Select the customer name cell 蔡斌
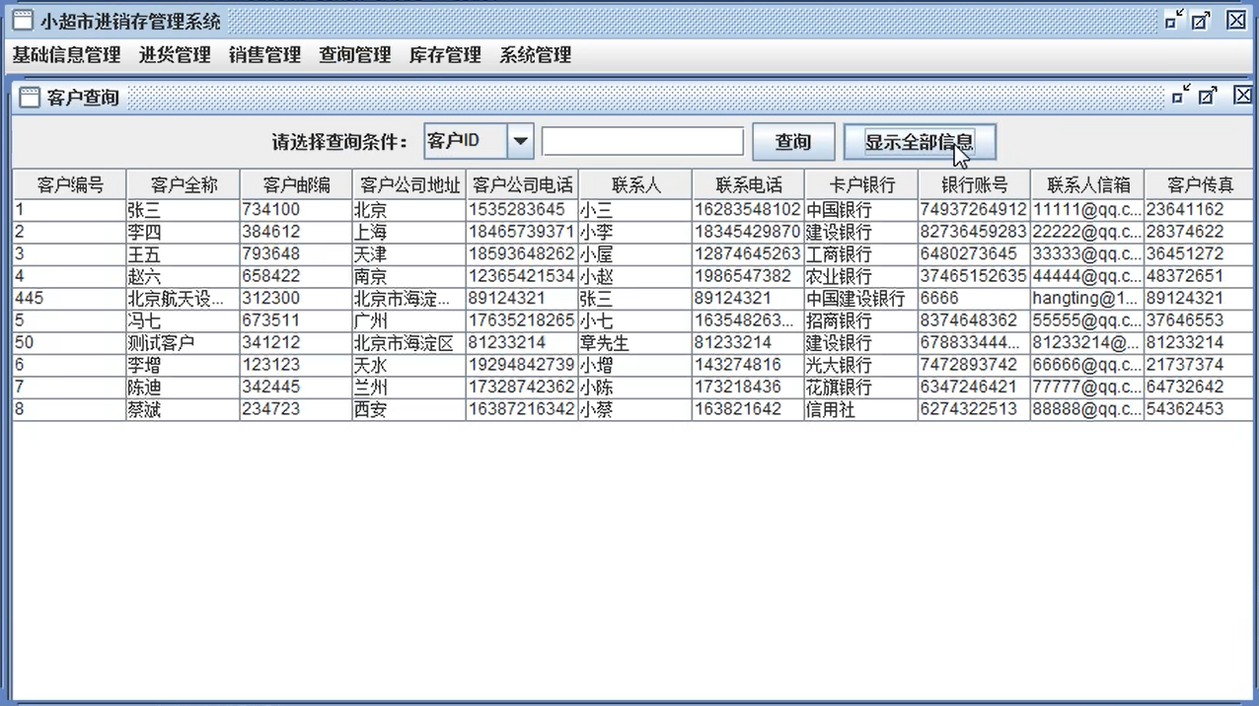The image size is (1259, 706). click(x=183, y=409)
